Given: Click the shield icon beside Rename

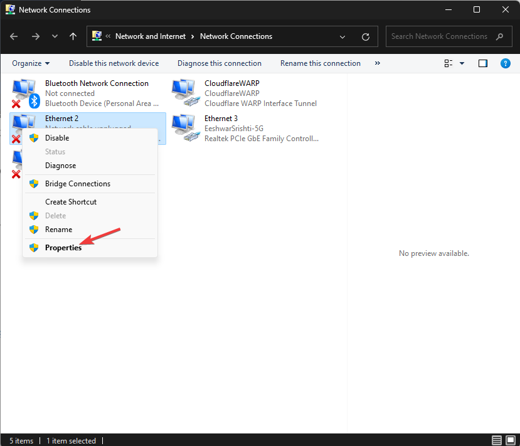Looking at the screenshot, I should pos(34,230).
